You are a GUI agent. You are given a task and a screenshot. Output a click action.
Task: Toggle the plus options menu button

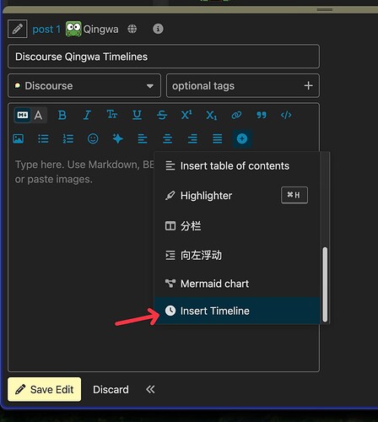[x=242, y=138]
